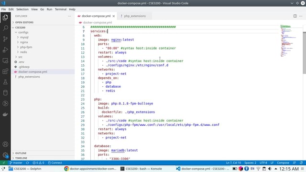Open the Manage gear settings
This screenshot has height=172, width=306.
click(x=5, y=155)
